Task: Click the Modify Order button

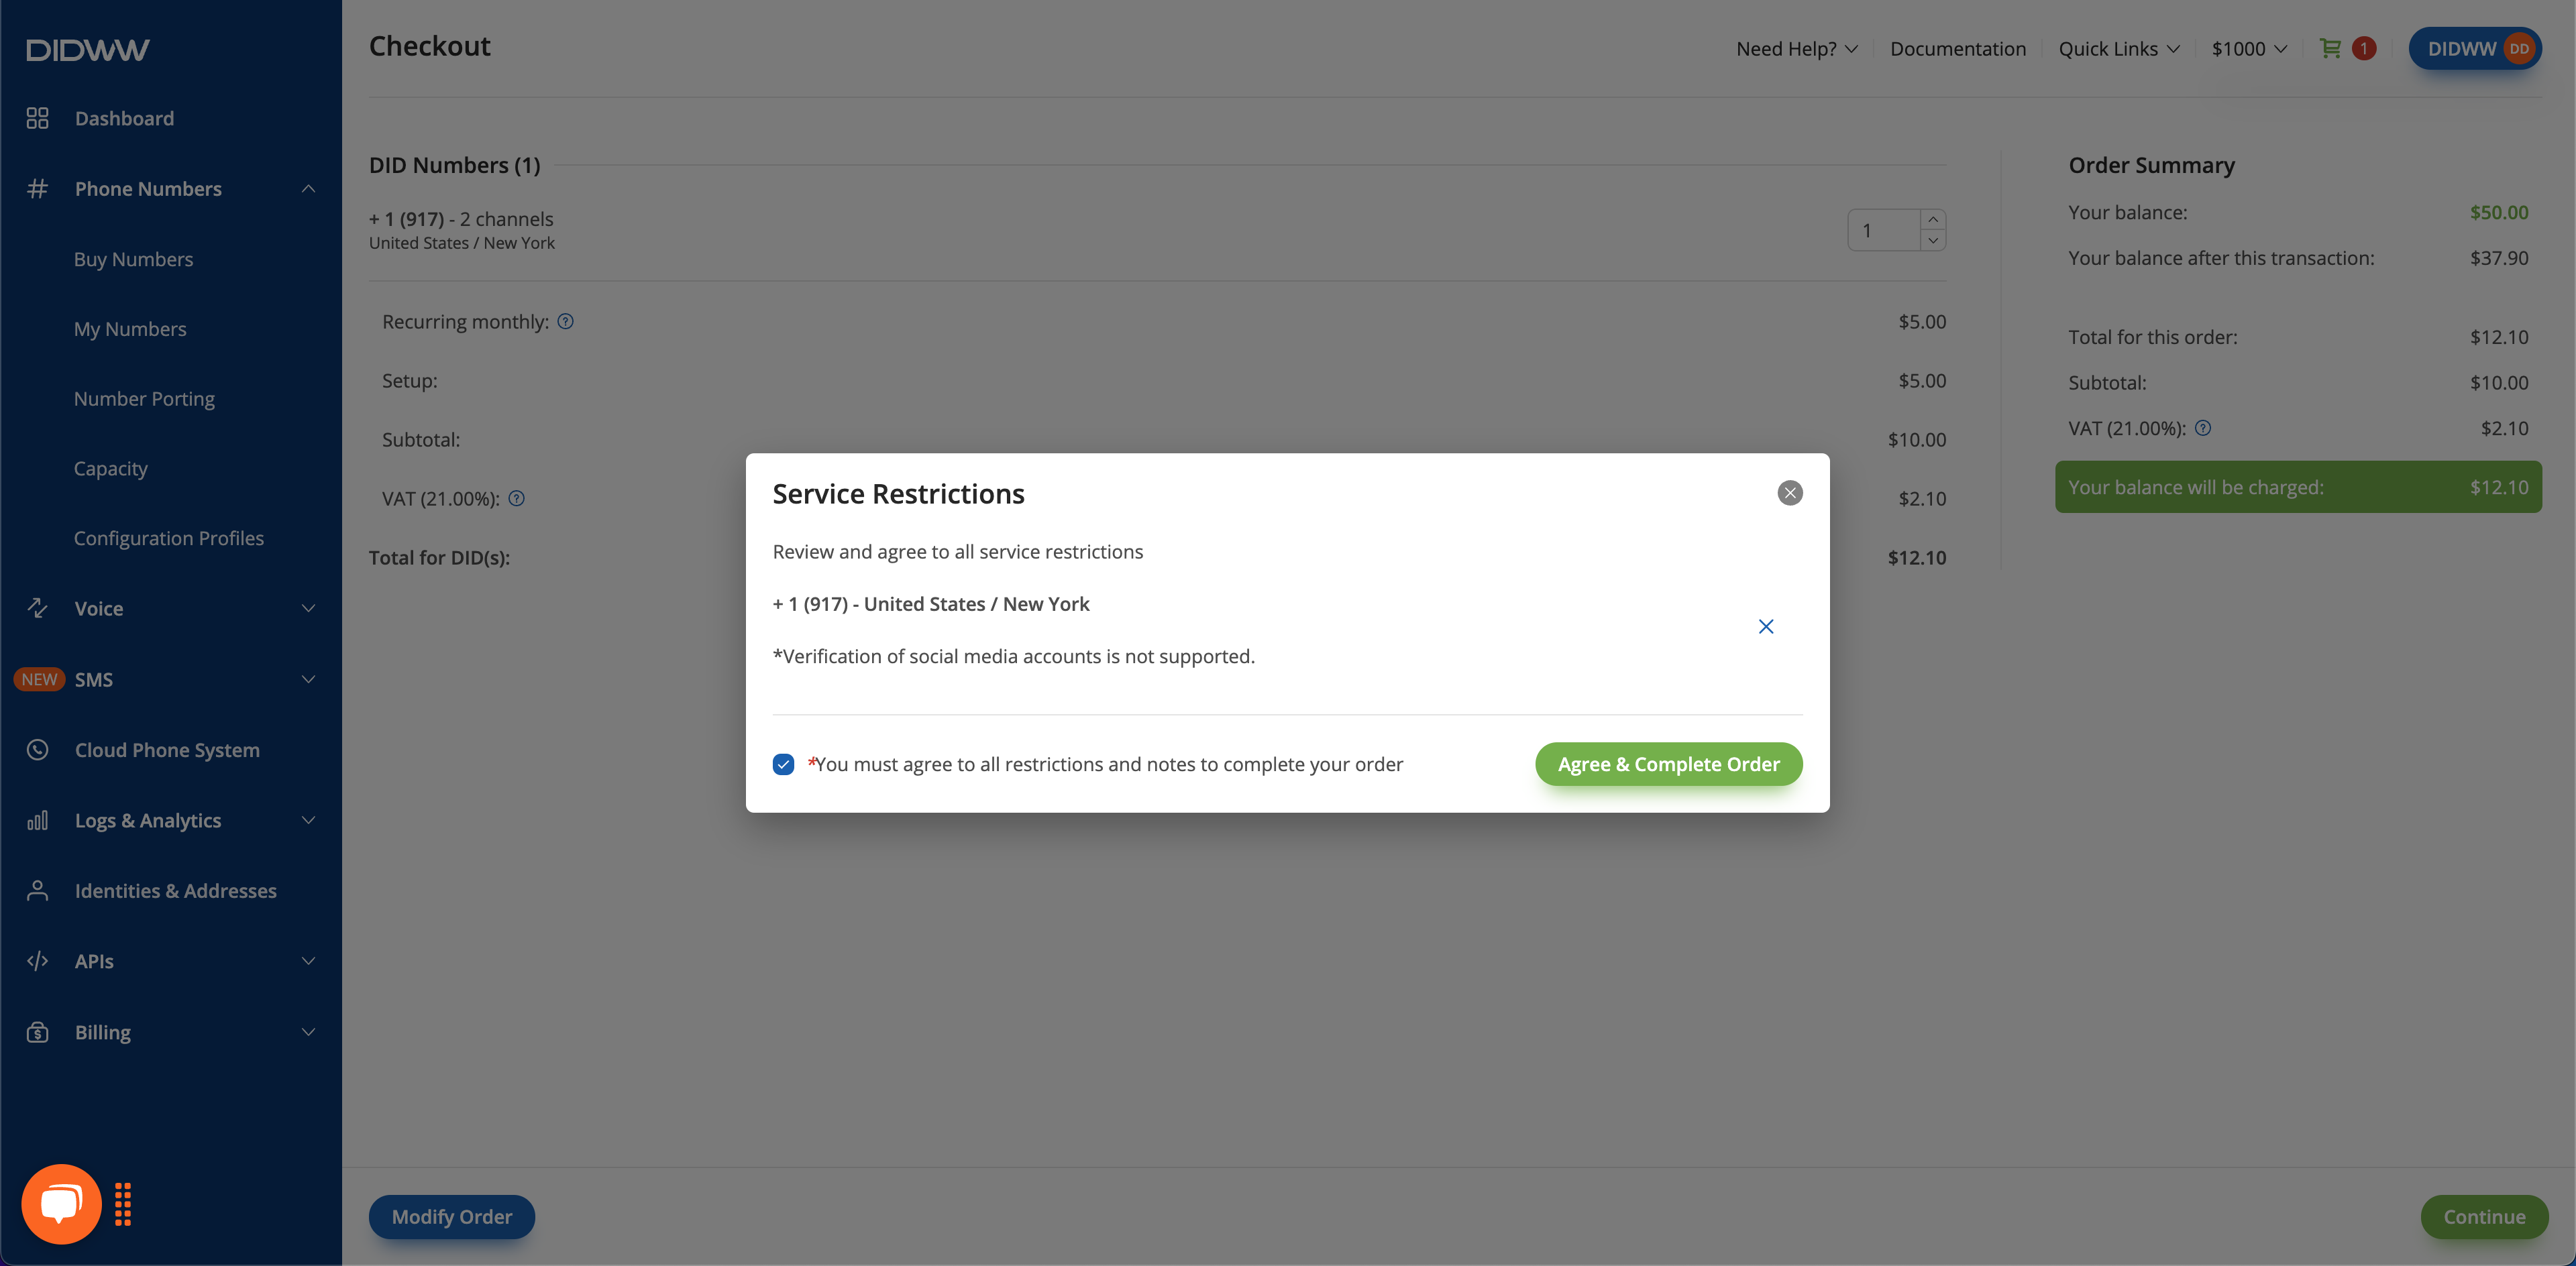Action: [452, 1217]
